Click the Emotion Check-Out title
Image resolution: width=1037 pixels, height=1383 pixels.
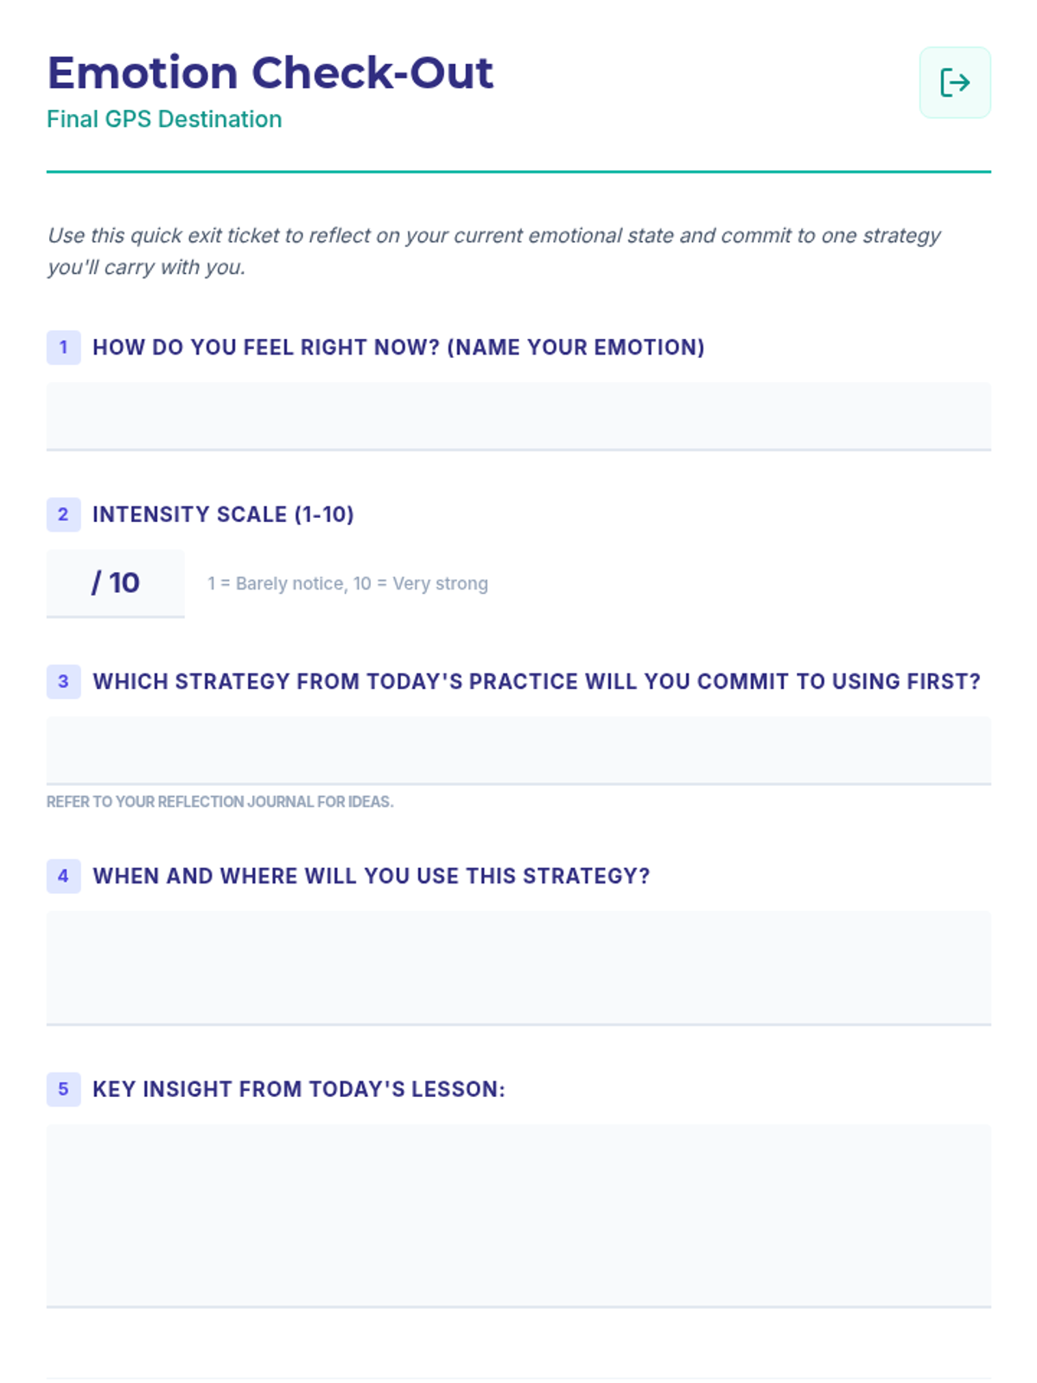(x=270, y=73)
